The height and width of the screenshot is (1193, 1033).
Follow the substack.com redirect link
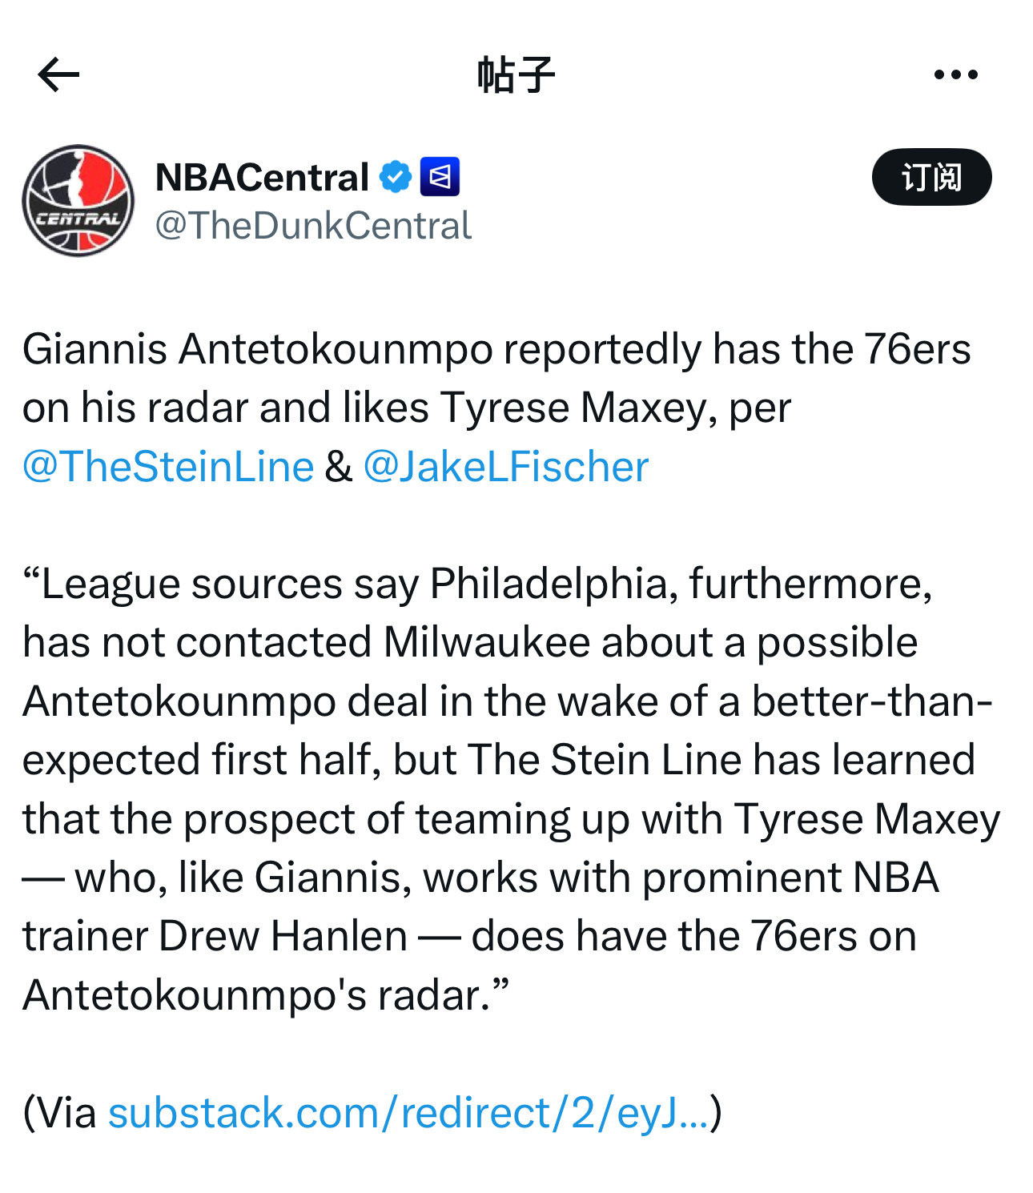pos(408,1113)
